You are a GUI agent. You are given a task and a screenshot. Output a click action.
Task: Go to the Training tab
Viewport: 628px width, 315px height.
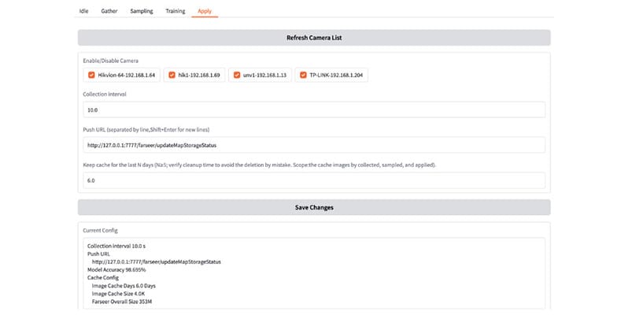pyautogui.click(x=175, y=12)
